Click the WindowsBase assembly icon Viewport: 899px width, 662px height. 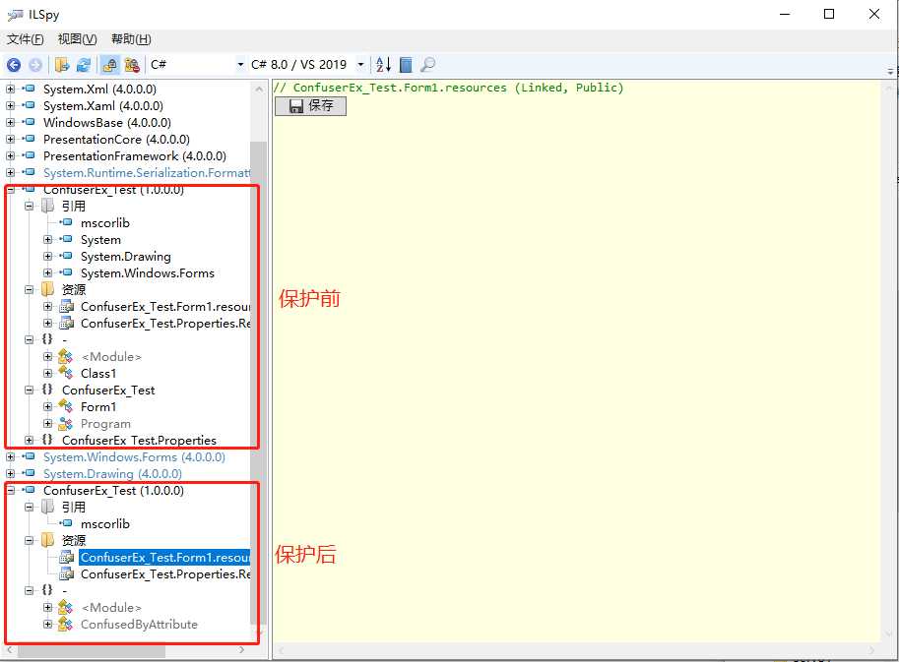30,122
